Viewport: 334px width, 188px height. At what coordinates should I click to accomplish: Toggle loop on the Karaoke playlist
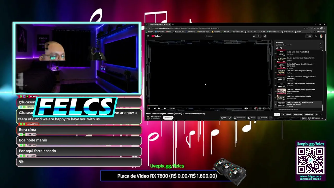coord(277,48)
